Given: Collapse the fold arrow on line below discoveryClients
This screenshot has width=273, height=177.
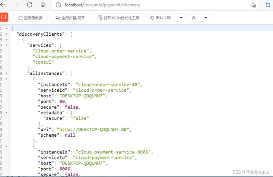Looking at the screenshot, I should coord(6,40).
